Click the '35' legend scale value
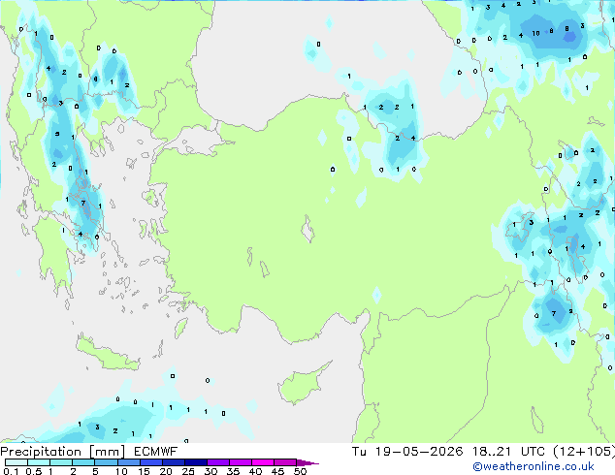 pos(233,471)
